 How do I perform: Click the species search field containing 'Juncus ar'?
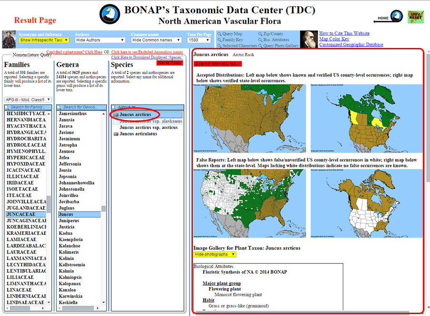(x=148, y=107)
